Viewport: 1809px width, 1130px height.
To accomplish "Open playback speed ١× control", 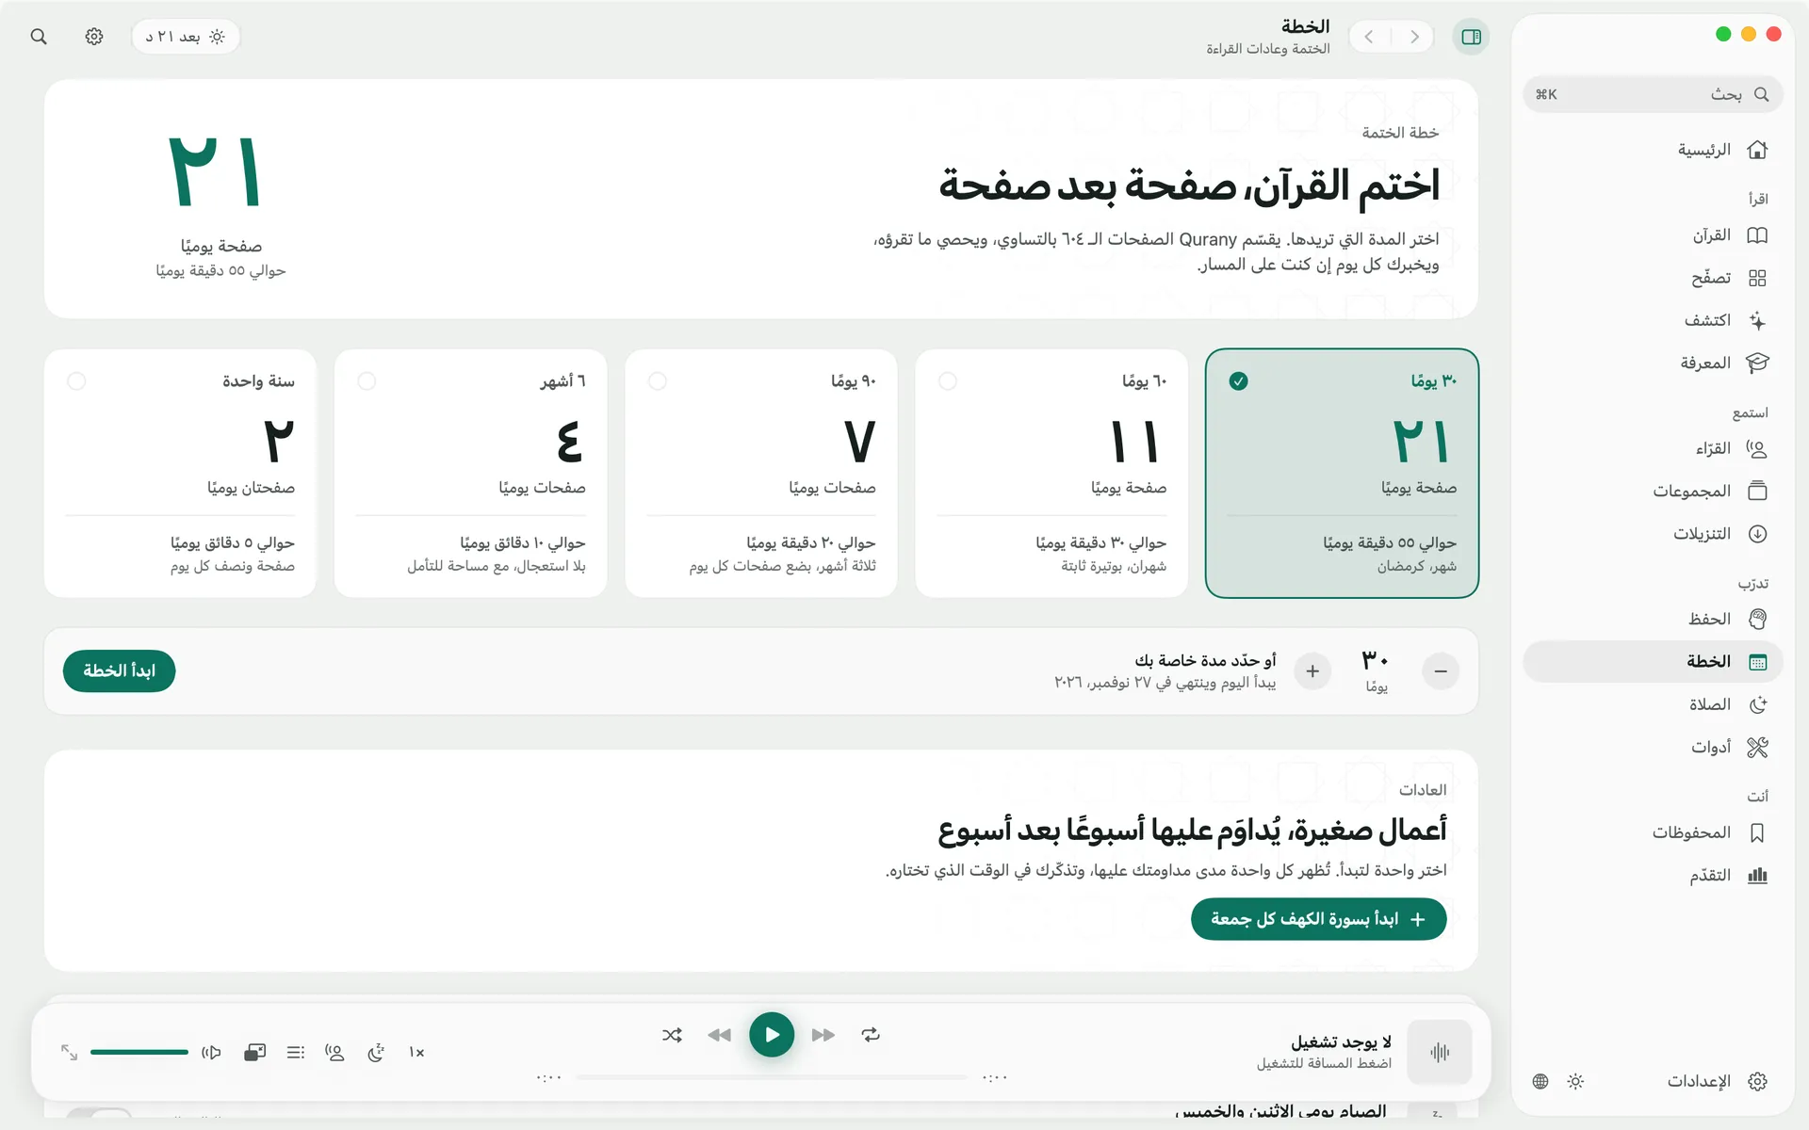I will pos(416,1053).
